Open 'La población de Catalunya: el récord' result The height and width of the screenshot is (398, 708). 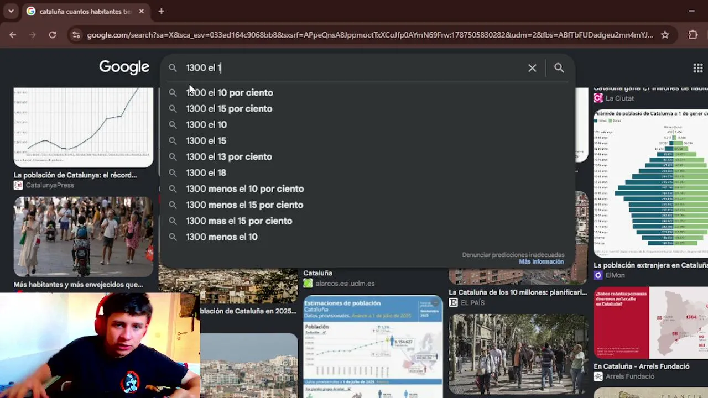click(75, 175)
